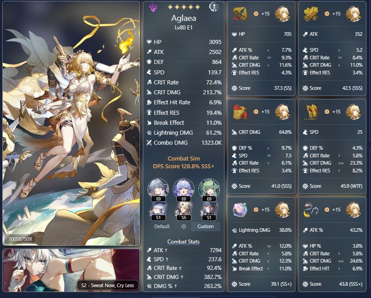Click the Remembrance path icon beside the stars
This screenshot has height=298, width=371.
pyautogui.click(x=214, y=7)
